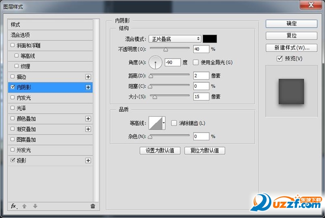
Task: Select the 图案叠加 row label
Action: click(26, 140)
